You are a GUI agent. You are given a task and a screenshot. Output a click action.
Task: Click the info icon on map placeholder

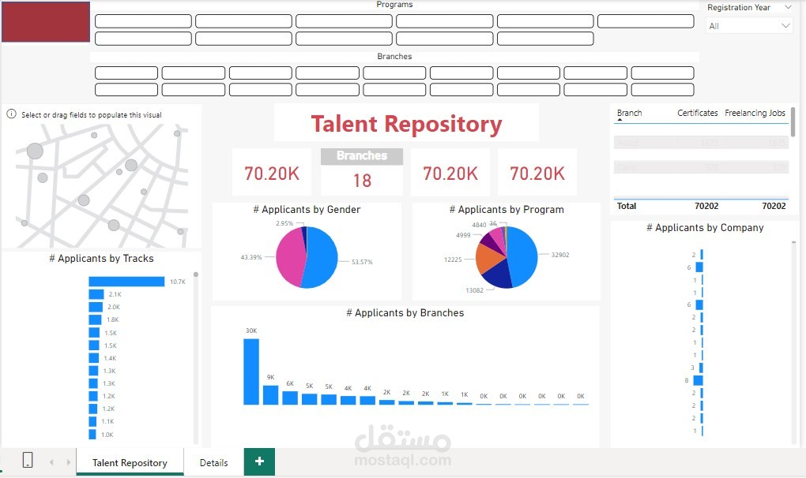point(11,114)
